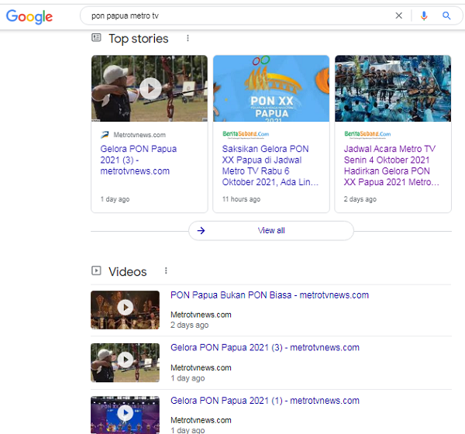Open the dancers story thumbnail

393,88
